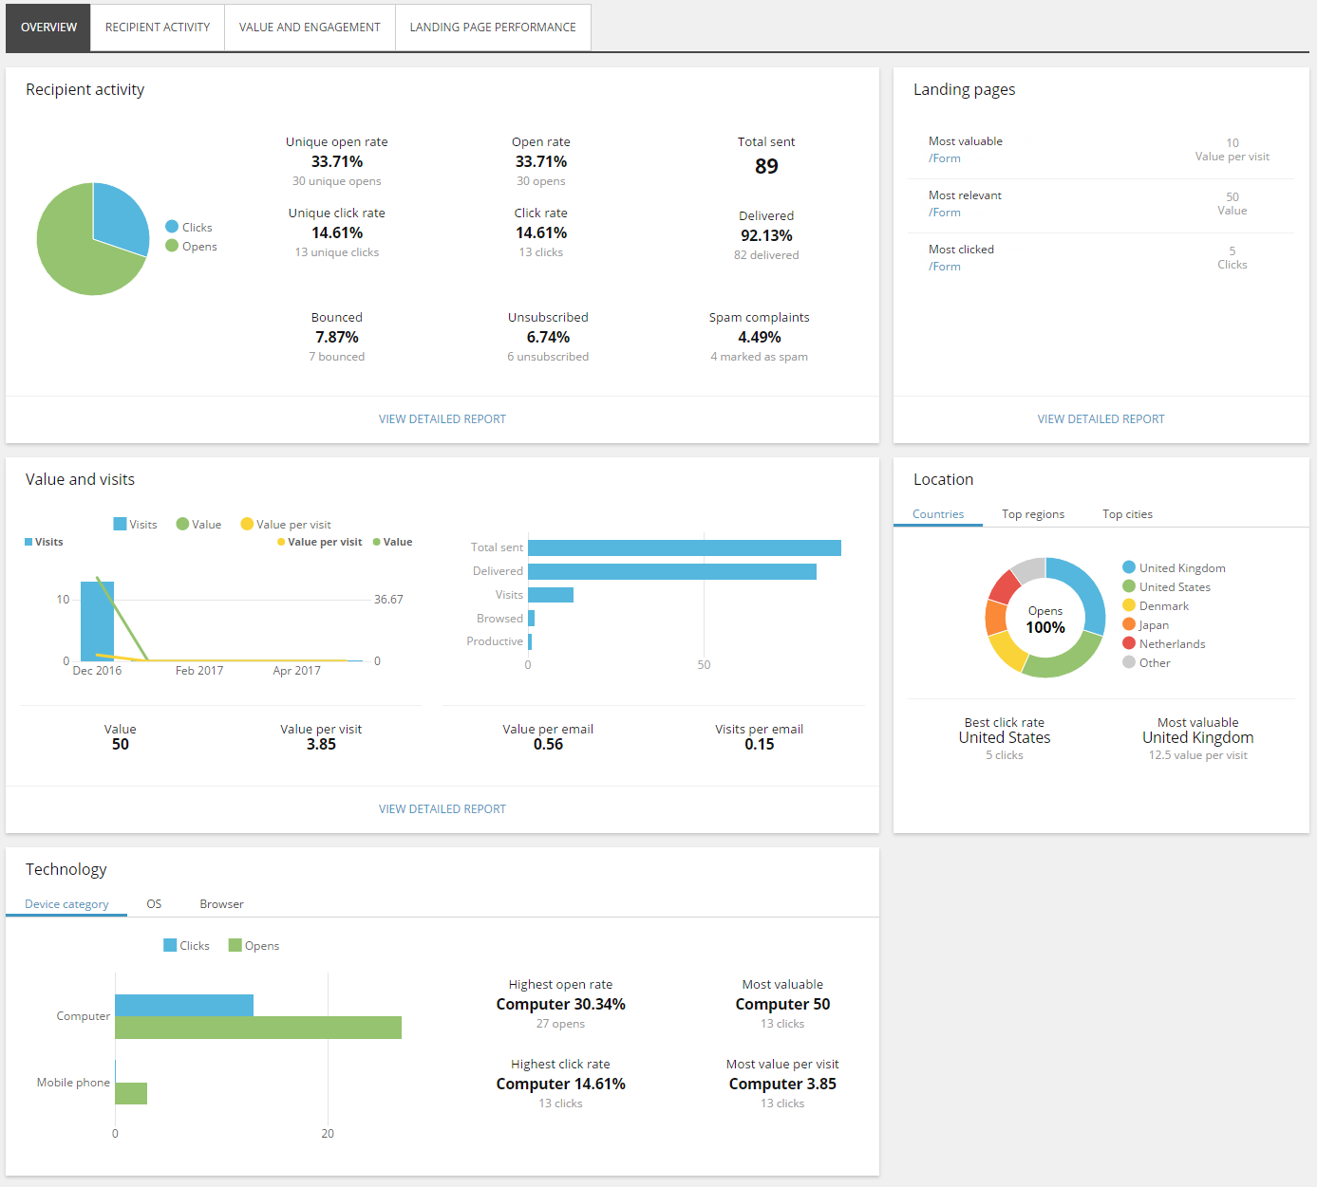View detailed report for Value and visits

tap(442, 809)
